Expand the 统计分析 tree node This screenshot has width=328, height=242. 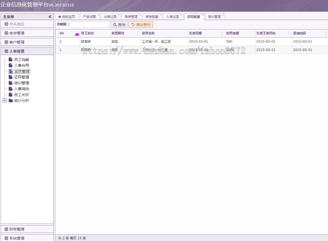click(4, 101)
